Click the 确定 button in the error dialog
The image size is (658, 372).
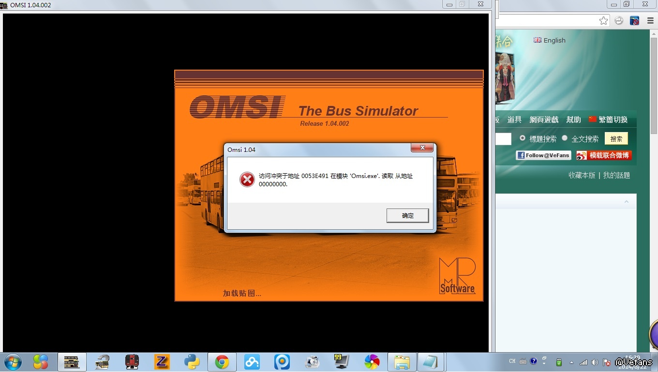(407, 216)
